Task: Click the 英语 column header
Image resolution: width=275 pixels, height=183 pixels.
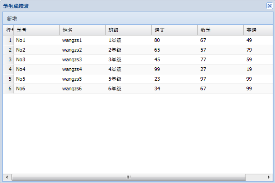Action: coord(258,30)
